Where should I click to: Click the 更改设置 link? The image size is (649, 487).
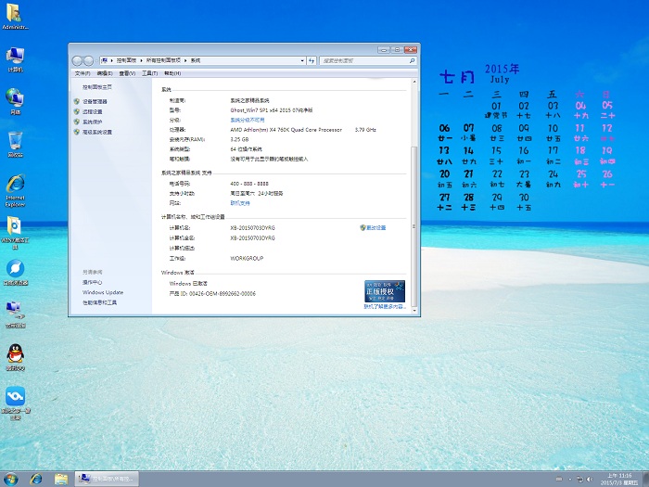(x=375, y=227)
